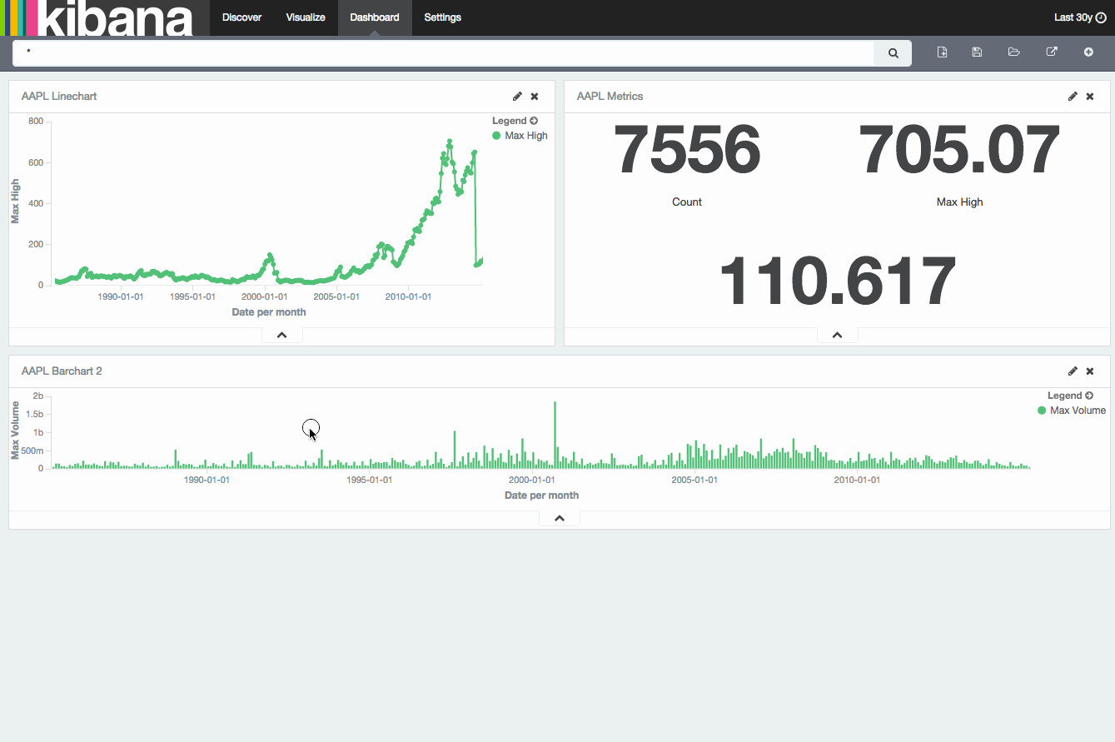
Task: Click the Max Volume legend color dot
Action: [x=1042, y=411]
